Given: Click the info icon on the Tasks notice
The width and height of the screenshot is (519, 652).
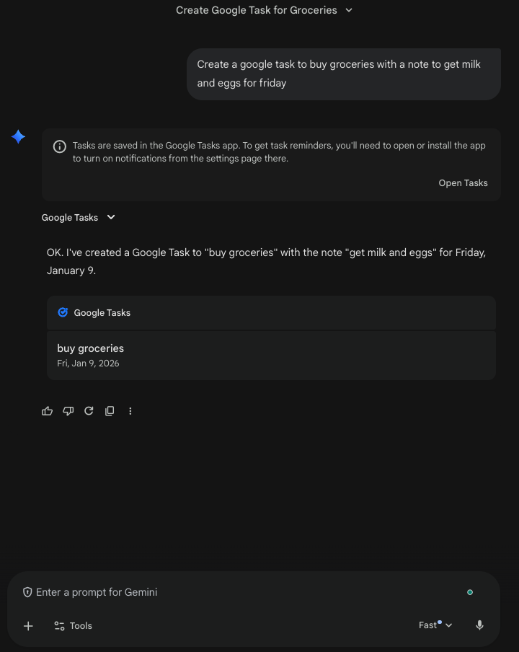Looking at the screenshot, I should pos(59,146).
